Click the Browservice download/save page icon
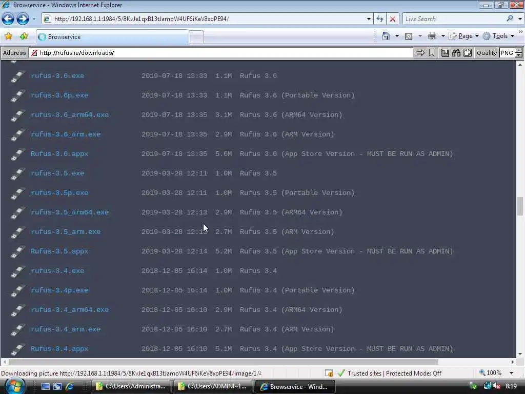 445,53
